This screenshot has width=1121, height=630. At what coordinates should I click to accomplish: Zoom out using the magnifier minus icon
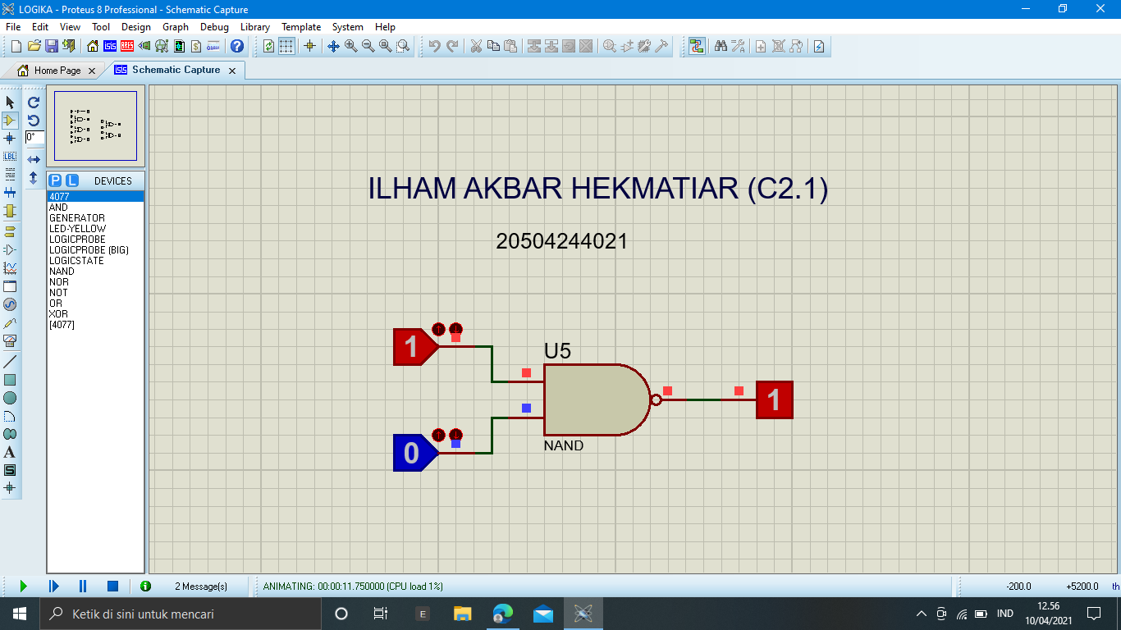(x=368, y=46)
